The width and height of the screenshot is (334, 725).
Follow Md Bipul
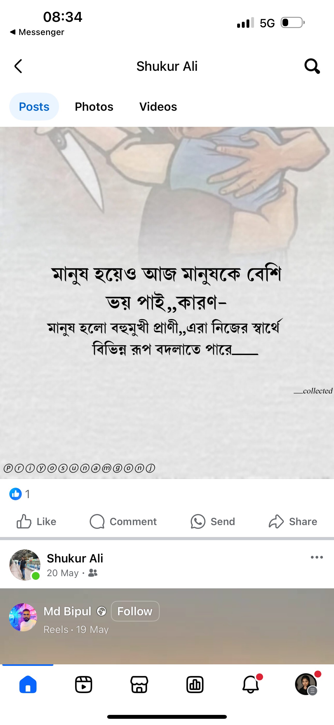tap(135, 611)
